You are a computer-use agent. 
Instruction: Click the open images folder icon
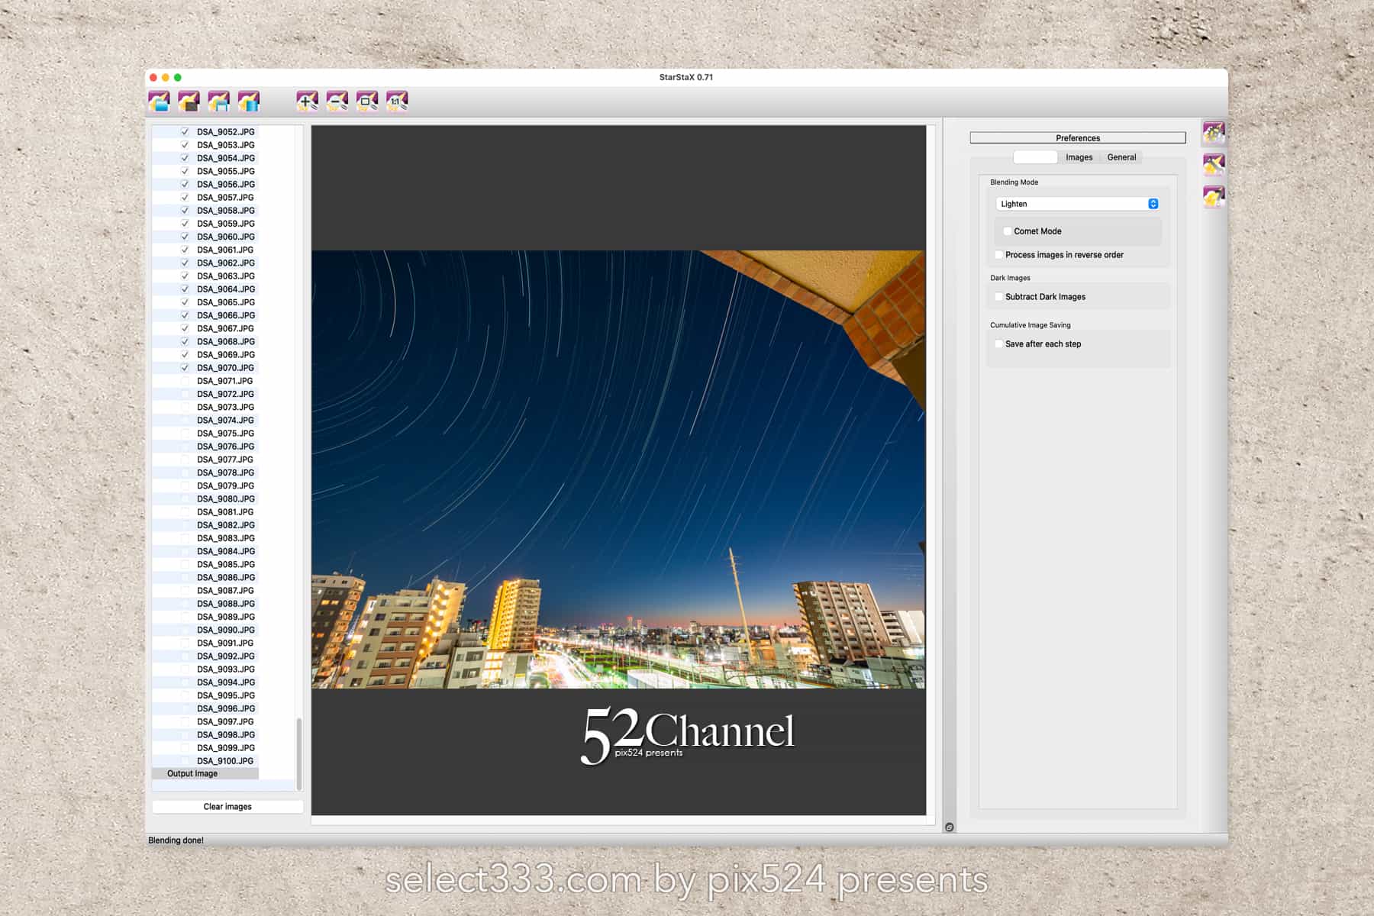pos(159,101)
